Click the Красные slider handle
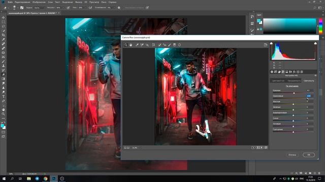 [294, 93]
